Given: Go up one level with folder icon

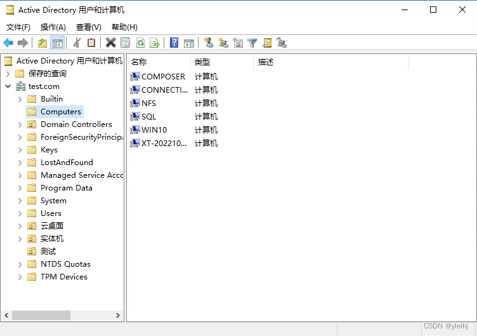Looking at the screenshot, I should 42,43.
